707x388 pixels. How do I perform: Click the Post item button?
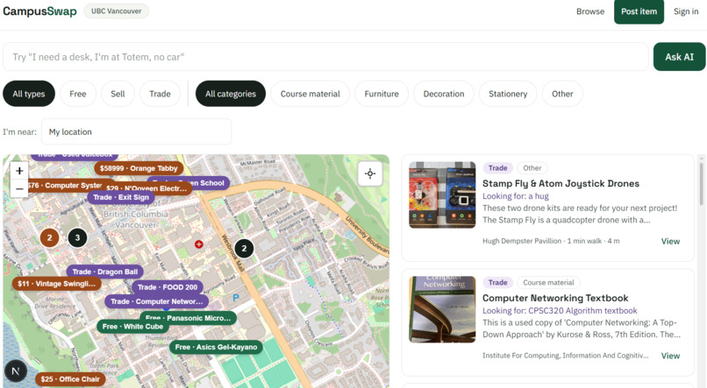point(639,11)
